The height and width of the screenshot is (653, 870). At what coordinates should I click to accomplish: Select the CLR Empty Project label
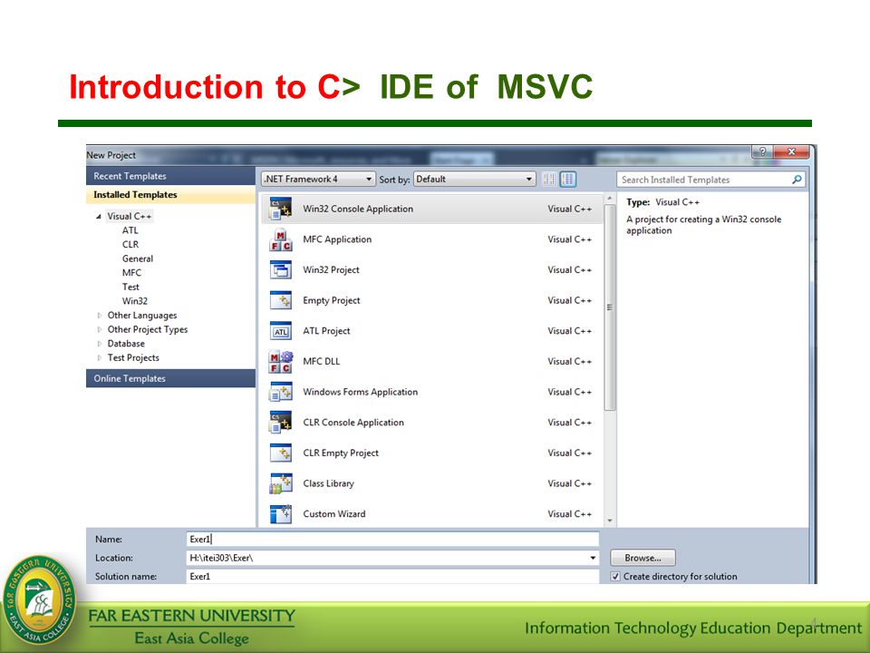pyautogui.click(x=341, y=453)
